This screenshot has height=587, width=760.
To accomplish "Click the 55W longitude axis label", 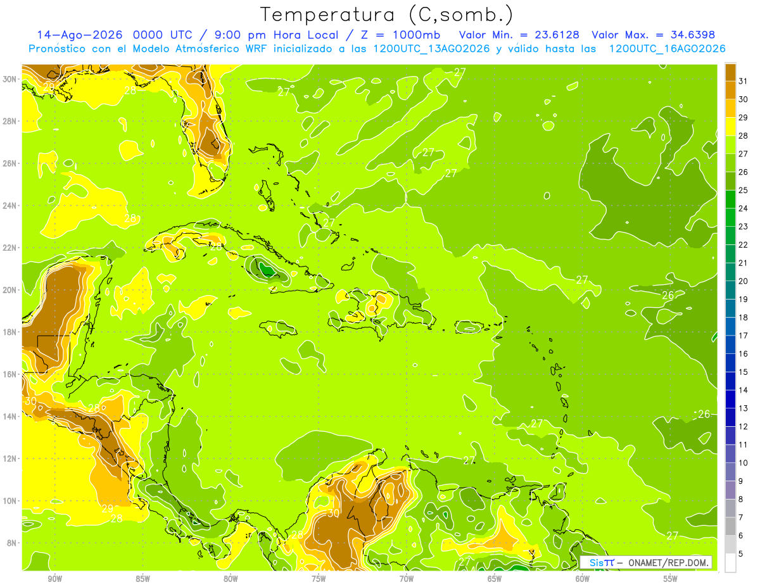I will (x=671, y=579).
